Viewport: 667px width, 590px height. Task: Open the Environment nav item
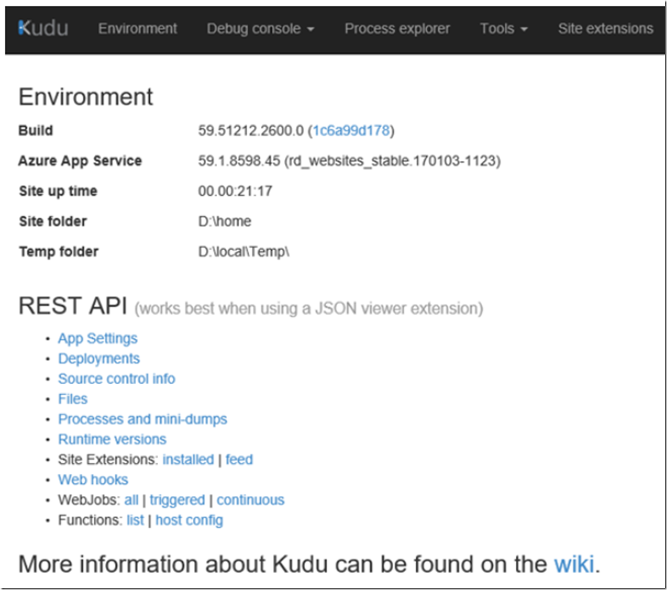138,28
